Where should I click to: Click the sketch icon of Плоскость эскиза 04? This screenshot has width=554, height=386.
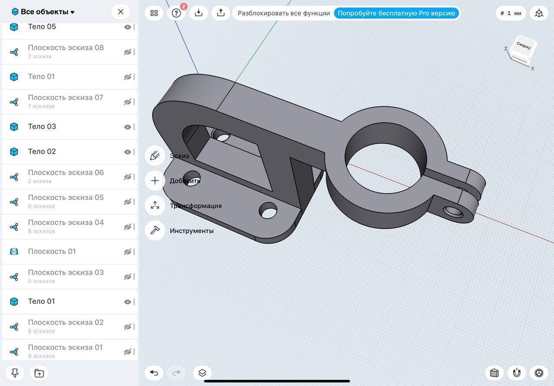14,227
